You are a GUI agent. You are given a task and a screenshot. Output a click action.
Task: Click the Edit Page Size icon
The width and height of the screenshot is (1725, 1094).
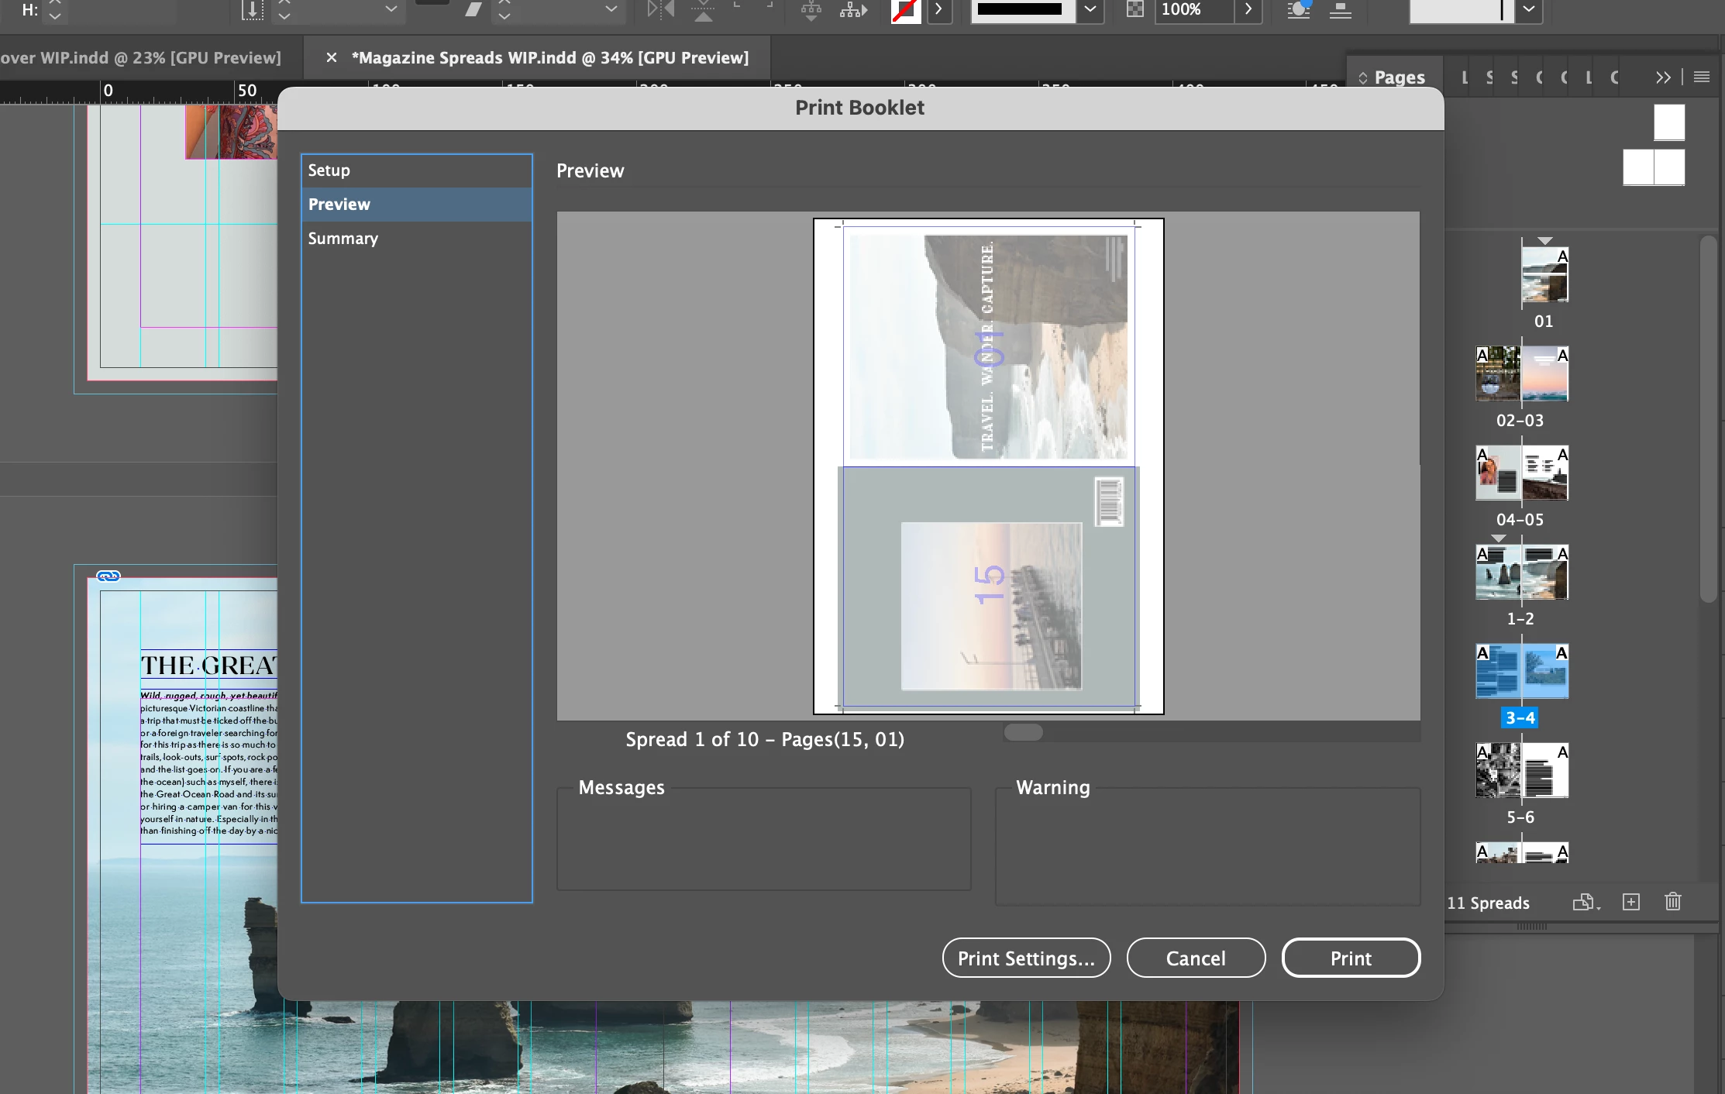point(1584,902)
